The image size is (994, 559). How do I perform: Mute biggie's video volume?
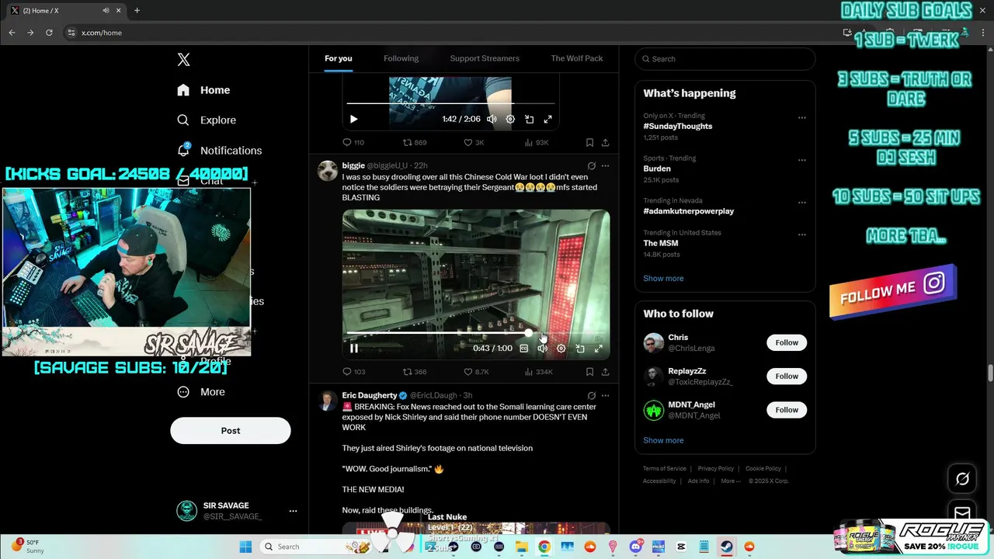pos(542,349)
